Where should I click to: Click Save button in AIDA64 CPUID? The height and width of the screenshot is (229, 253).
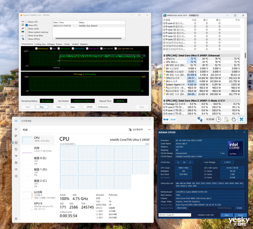point(227,215)
